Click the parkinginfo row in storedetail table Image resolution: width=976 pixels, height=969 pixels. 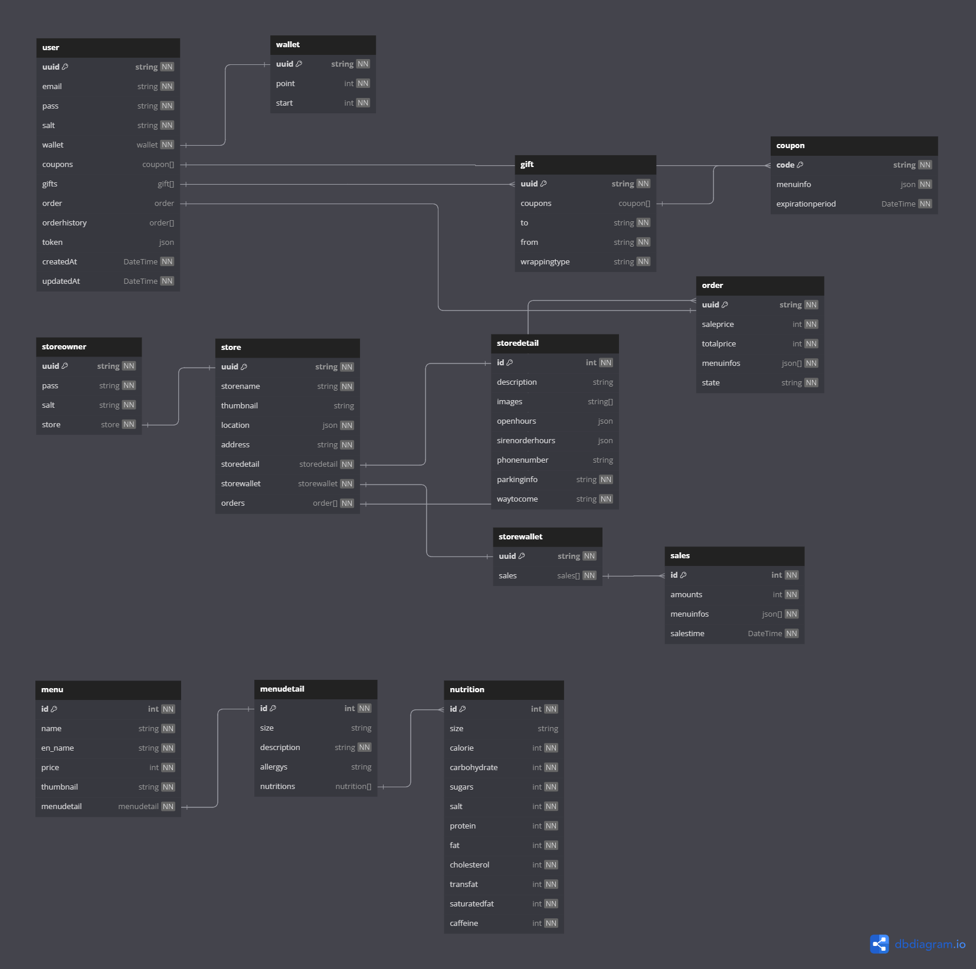coord(555,480)
